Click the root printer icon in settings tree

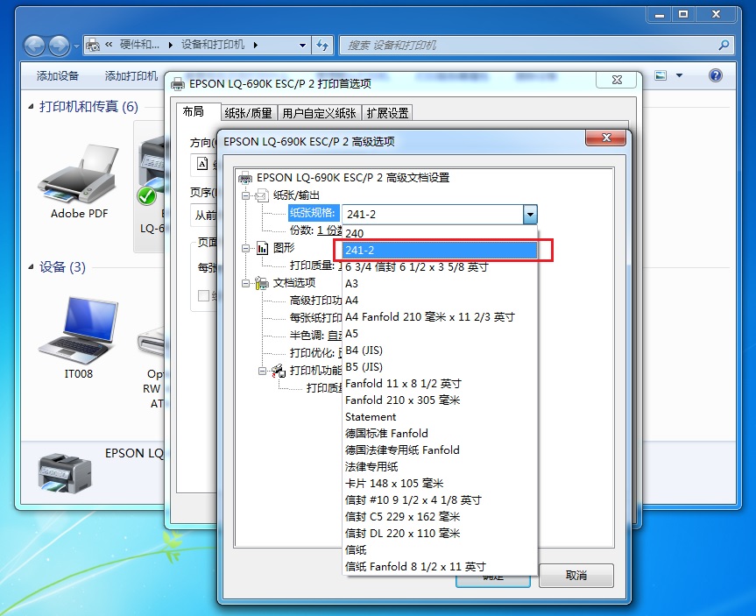click(x=245, y=178)
